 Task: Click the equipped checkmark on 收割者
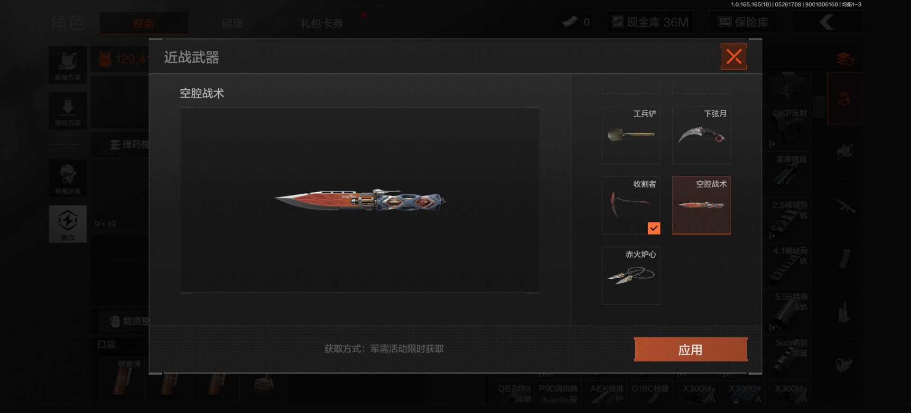pos(654,228)
